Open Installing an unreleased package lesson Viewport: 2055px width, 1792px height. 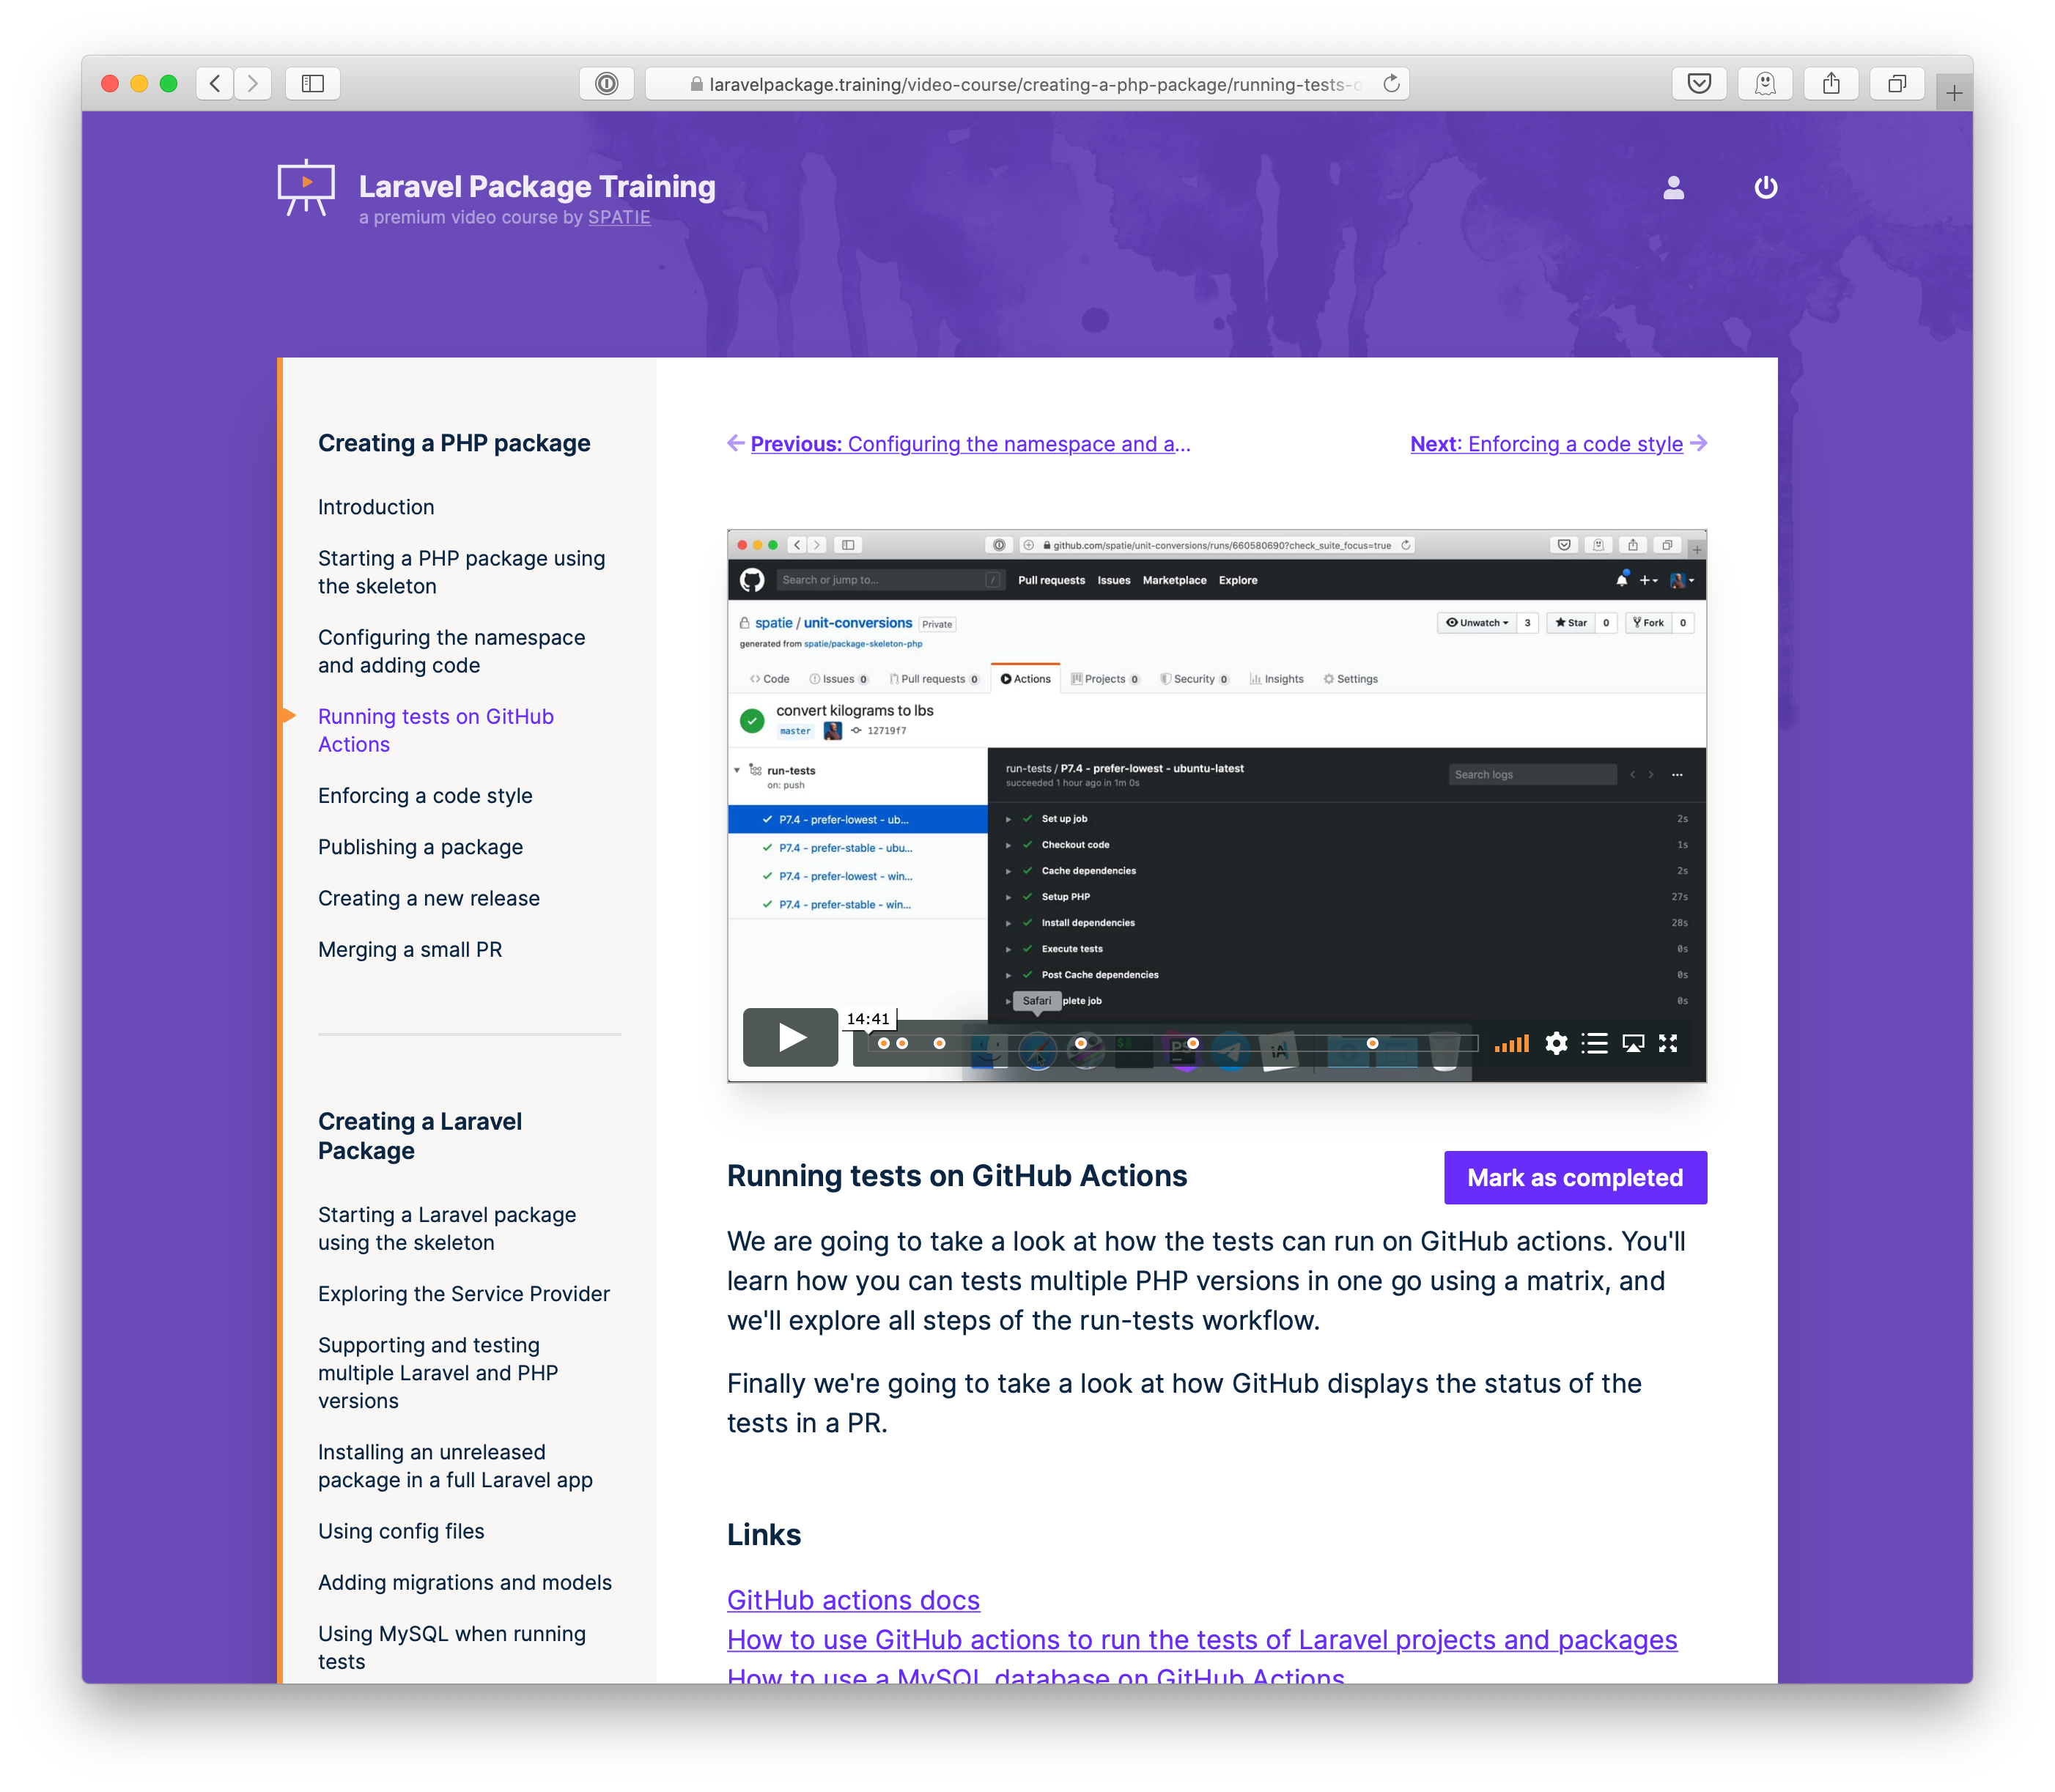(455, 1466)
